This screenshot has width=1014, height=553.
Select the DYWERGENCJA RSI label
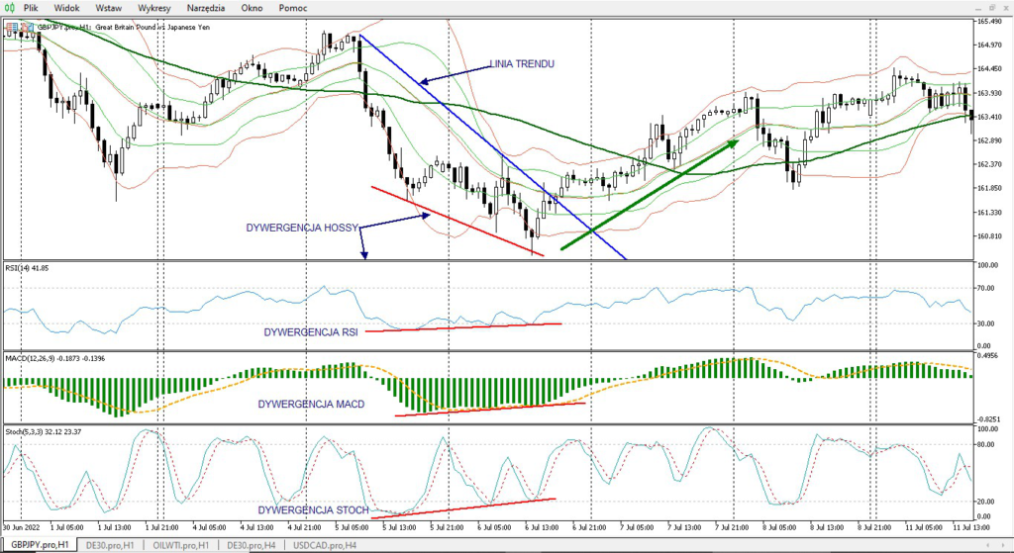[310, 331]
